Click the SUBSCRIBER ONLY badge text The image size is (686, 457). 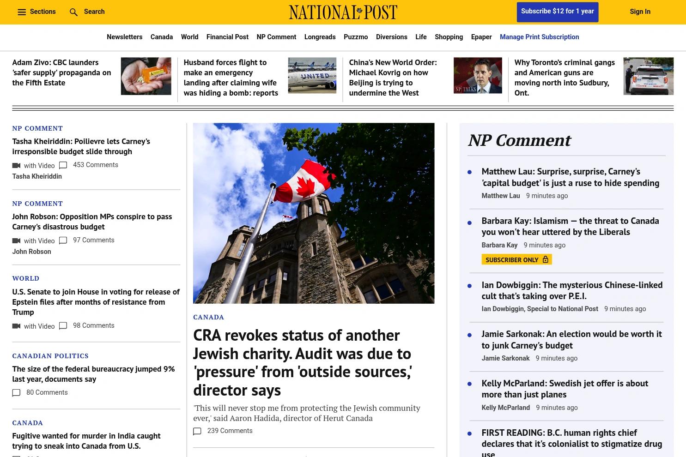coord(512,260)
